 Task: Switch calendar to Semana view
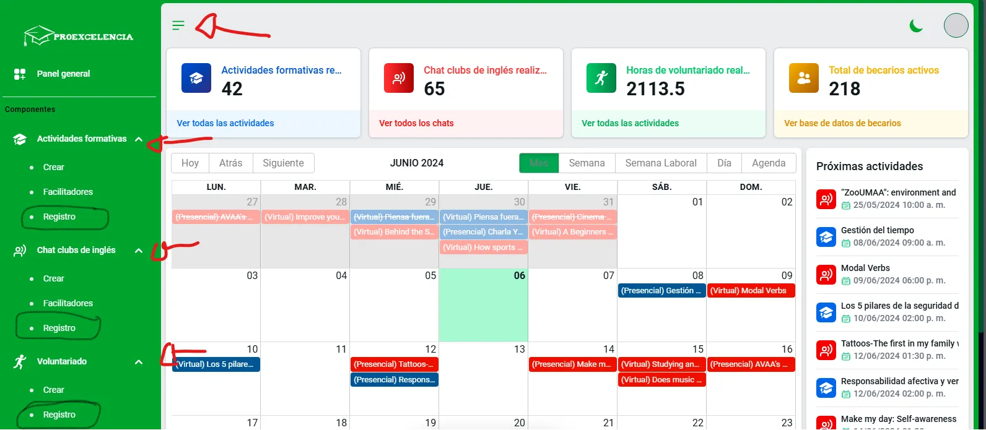(587, 163)
